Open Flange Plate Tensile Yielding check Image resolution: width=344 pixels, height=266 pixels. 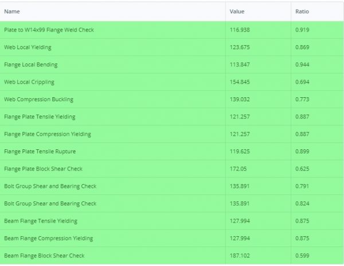pyautogui.click(x=40, y=117)
